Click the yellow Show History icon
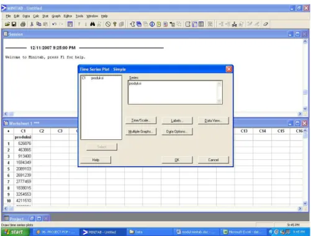 (159, 24)
